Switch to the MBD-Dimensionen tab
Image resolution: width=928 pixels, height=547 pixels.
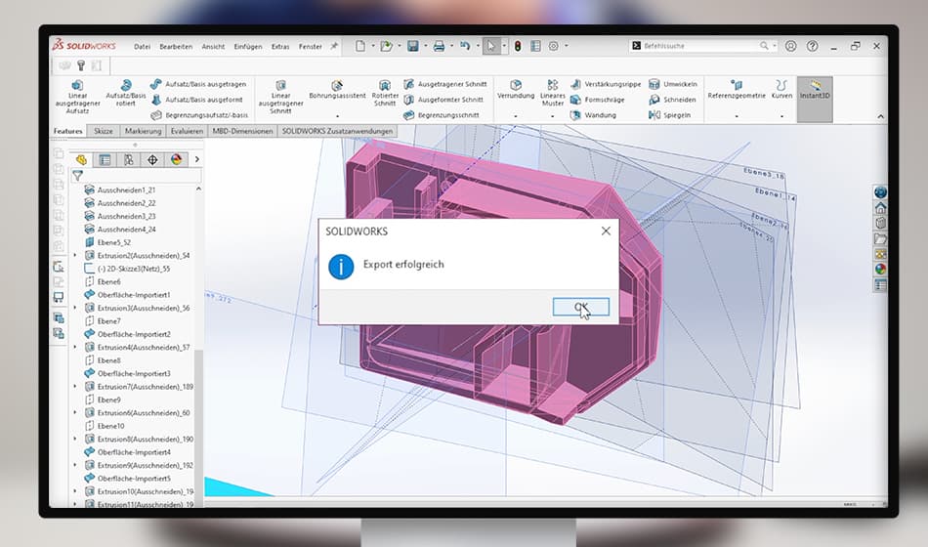click(x=242, y=131)
